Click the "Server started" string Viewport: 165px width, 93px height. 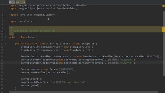(x=73, y=82)
